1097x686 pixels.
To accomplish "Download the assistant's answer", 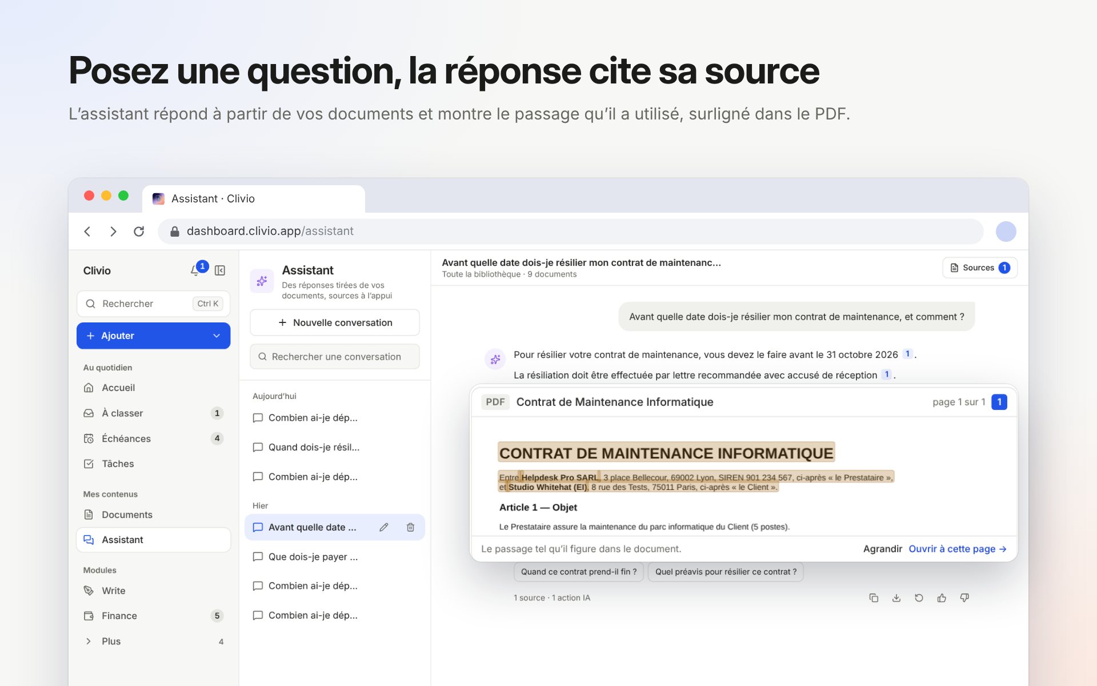I will pos(896,598).
